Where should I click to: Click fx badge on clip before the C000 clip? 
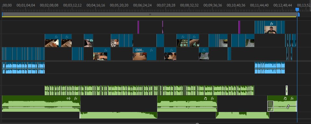coord(106,50)
